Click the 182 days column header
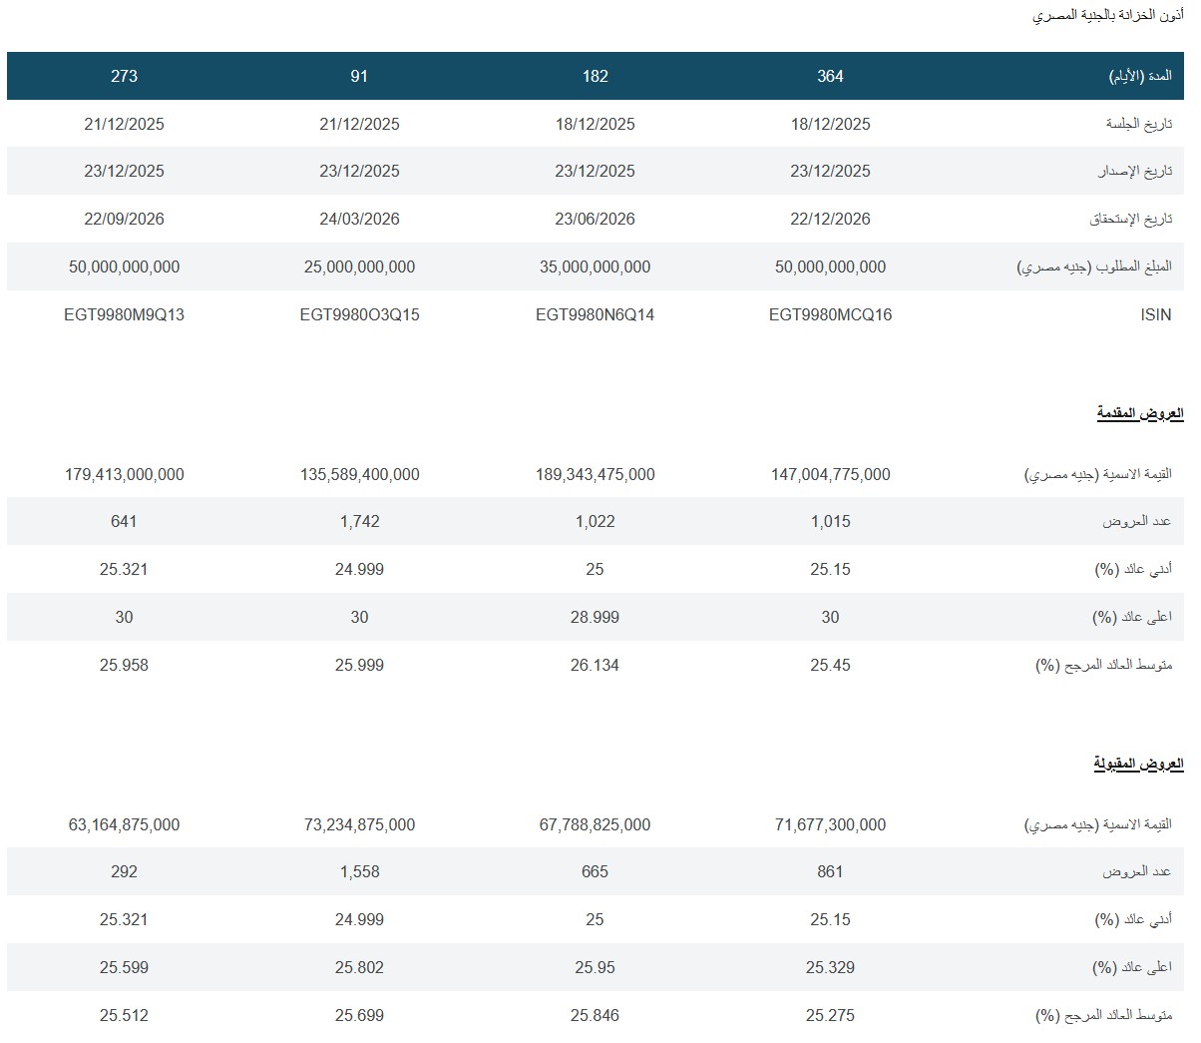The height and width of the screenshot is (1043, 1201). [x=595, y=76]
